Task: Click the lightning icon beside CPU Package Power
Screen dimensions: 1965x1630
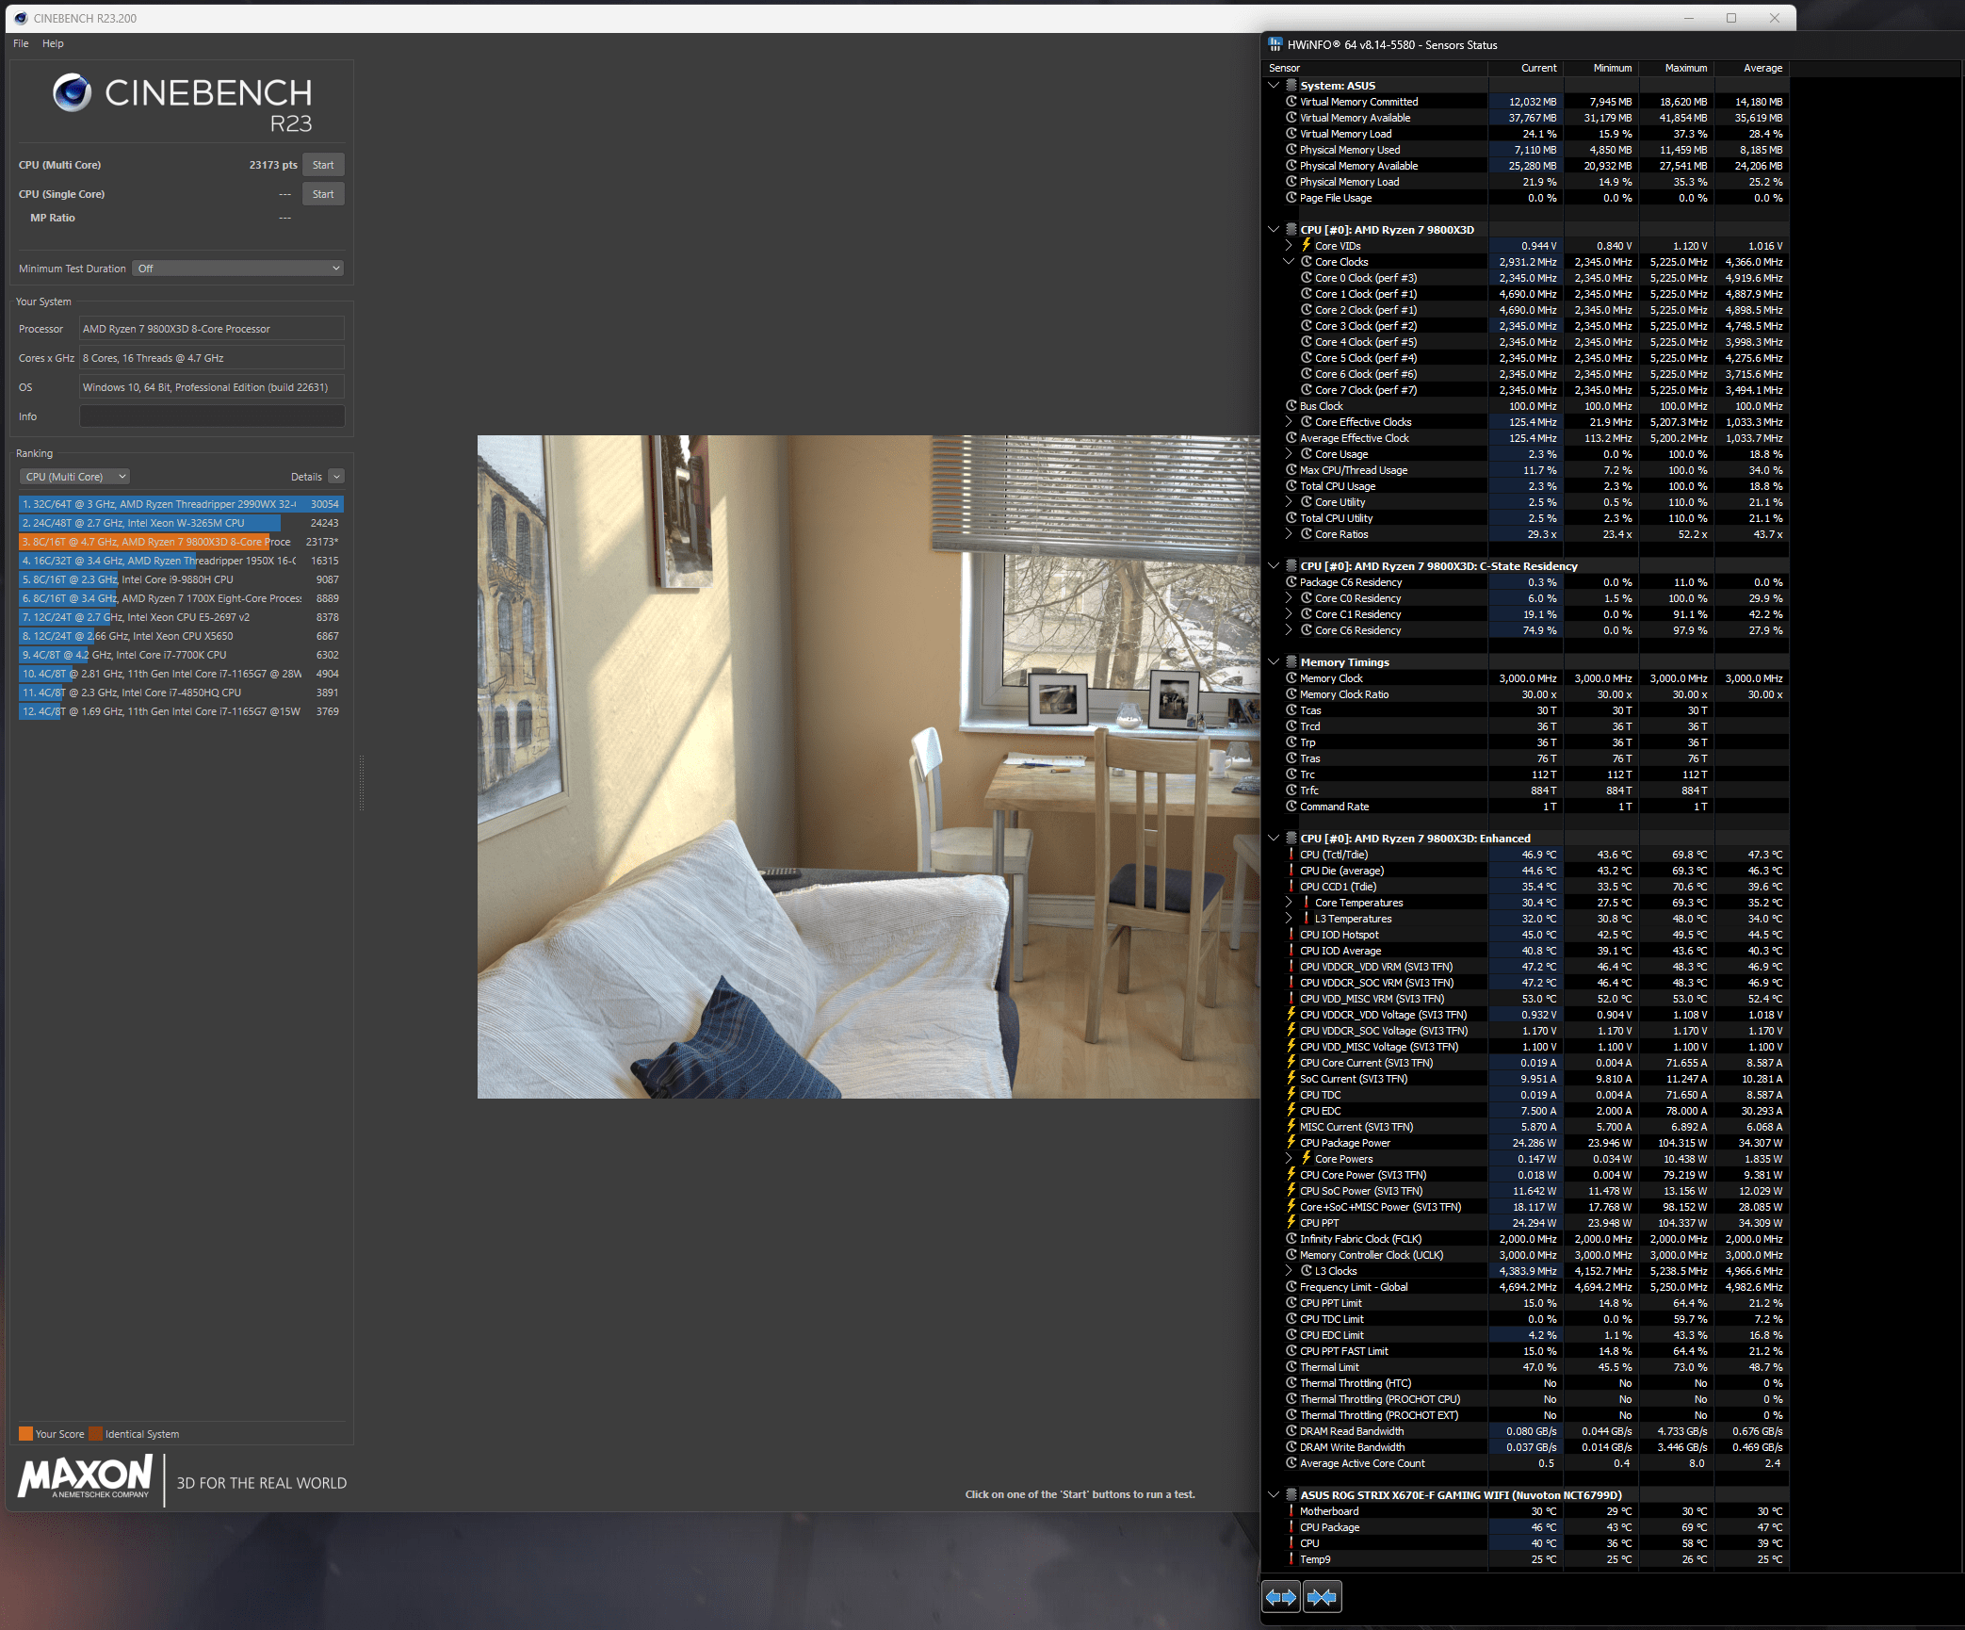Action: 1291,1142
